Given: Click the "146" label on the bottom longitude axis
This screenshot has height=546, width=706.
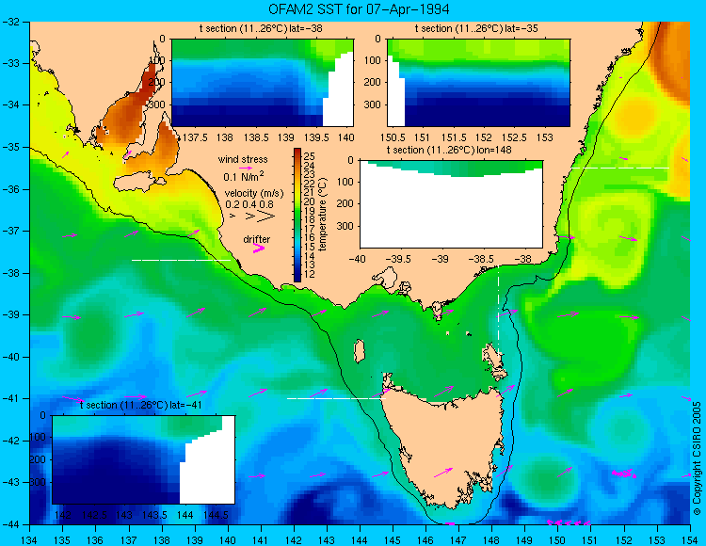Looking at the screenshot, I should pyautogui.click(x=425, y=540).
